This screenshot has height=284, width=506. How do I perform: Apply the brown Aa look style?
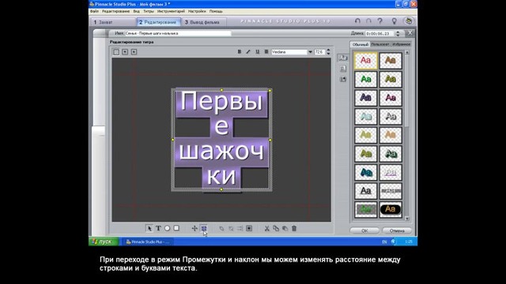click(x=391, y=61)
